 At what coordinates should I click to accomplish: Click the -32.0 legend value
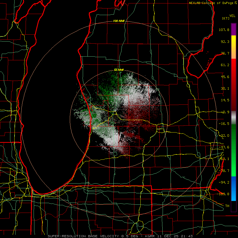(224, 136)
